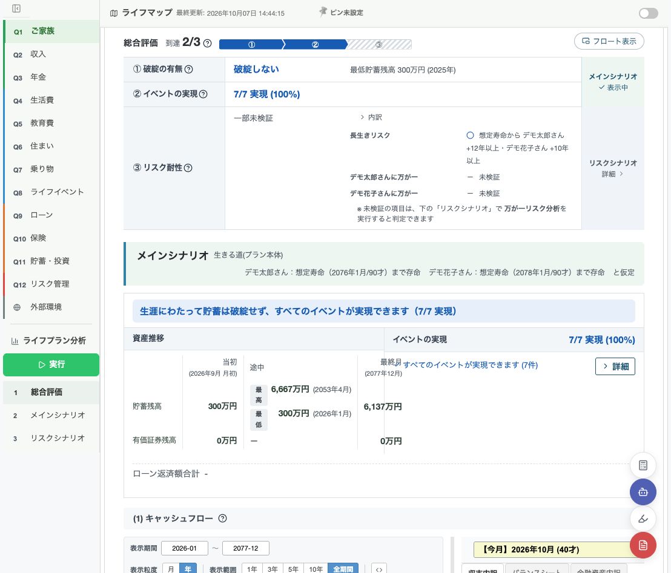Select メインシナリオ 表示中 panel
Screen dimensions: 671x573
pos(613,82)
